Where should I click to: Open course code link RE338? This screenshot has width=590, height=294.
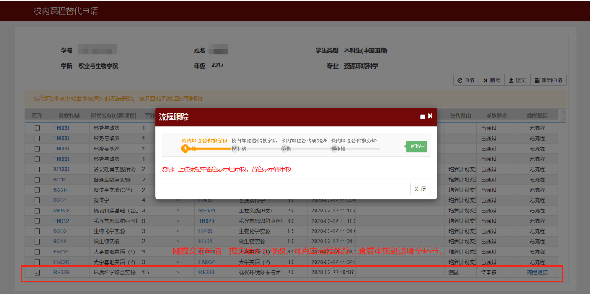pos(61,272)
